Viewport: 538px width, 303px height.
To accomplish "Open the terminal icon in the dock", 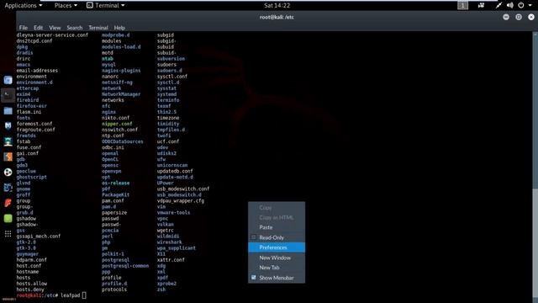I will (x=8, y=95).
